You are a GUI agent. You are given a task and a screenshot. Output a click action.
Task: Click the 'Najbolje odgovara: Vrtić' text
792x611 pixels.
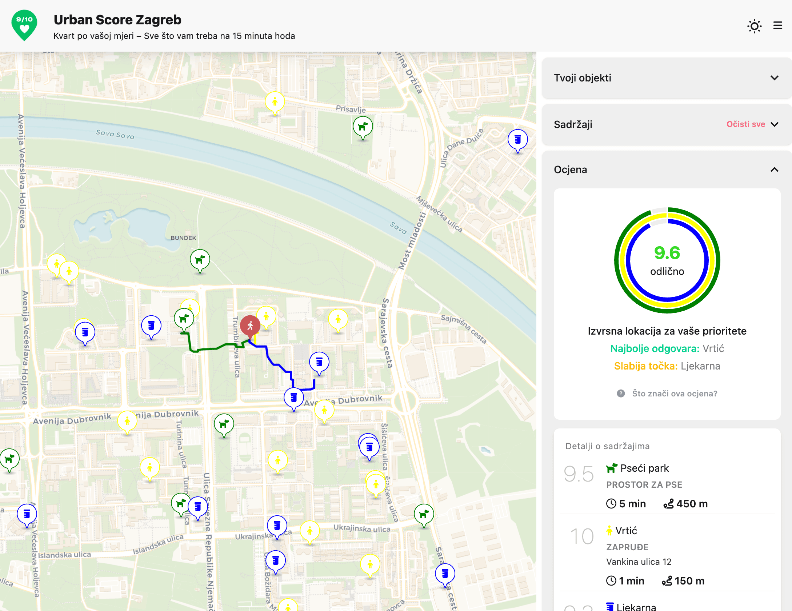[667, 348]
